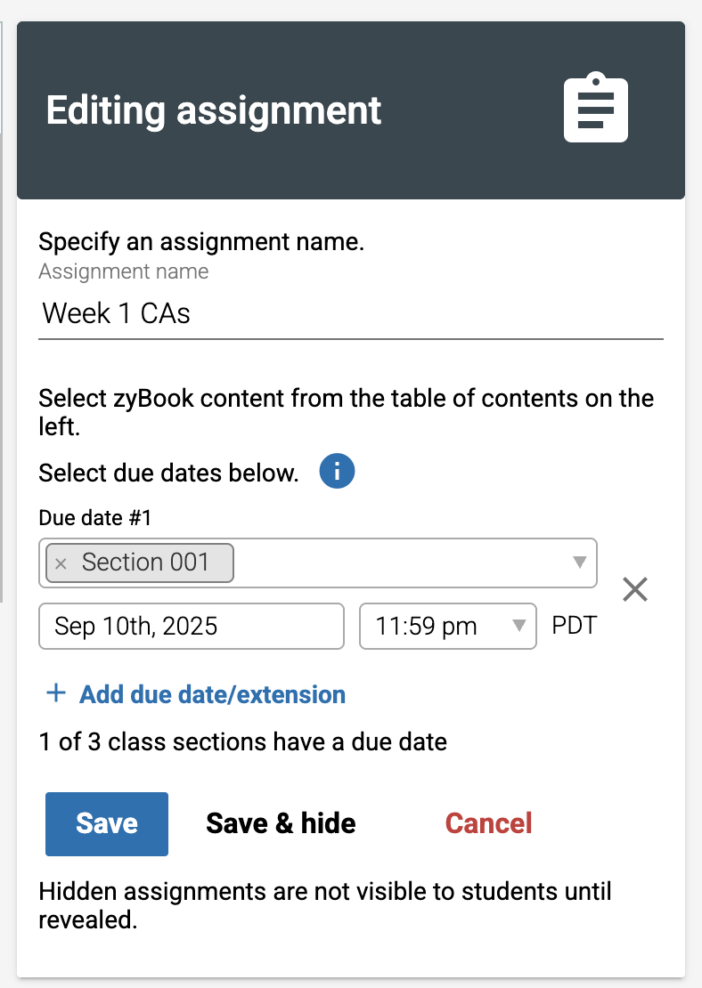Click the clipboard assignment icon in header

(x=595, y=108)
